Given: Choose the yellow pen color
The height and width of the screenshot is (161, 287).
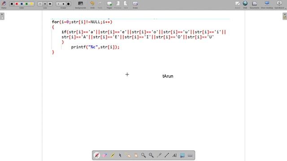Looking at the screenshot, I should click(31, 4).
